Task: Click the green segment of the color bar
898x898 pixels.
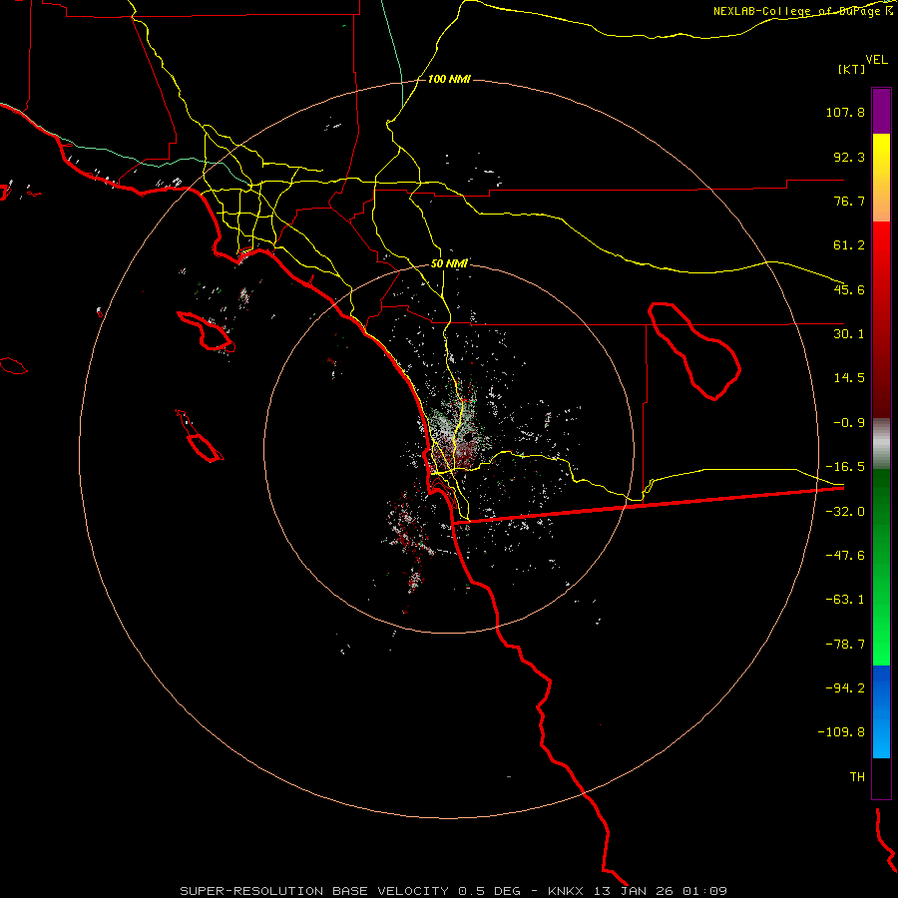Action: pos(881,567)
